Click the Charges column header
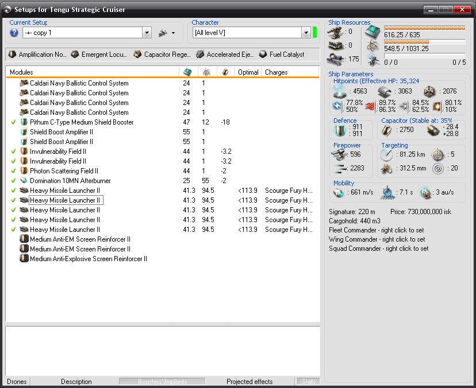The image size is (476, 388). tap(290, 72)
